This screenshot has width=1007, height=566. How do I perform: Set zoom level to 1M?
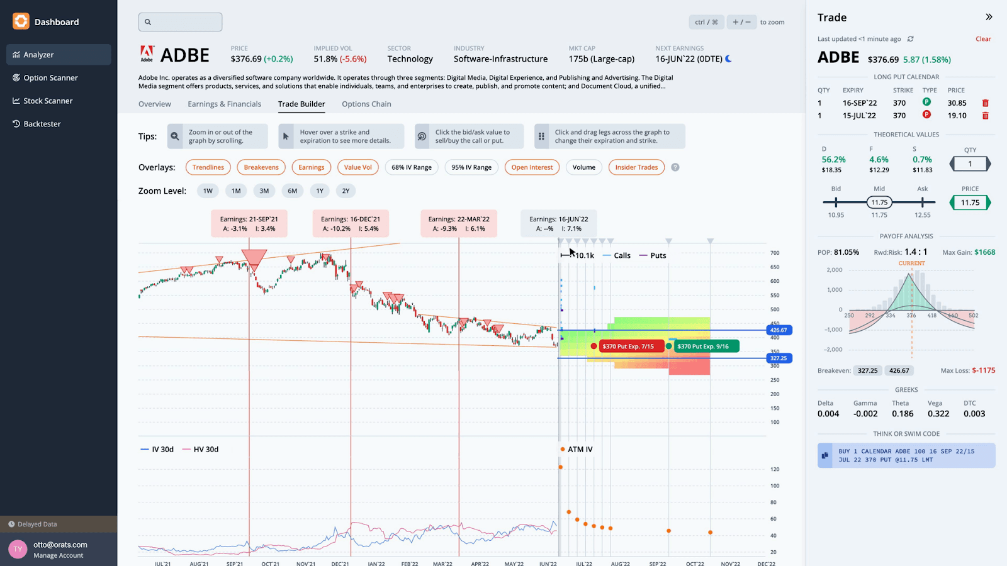point(236,191)
